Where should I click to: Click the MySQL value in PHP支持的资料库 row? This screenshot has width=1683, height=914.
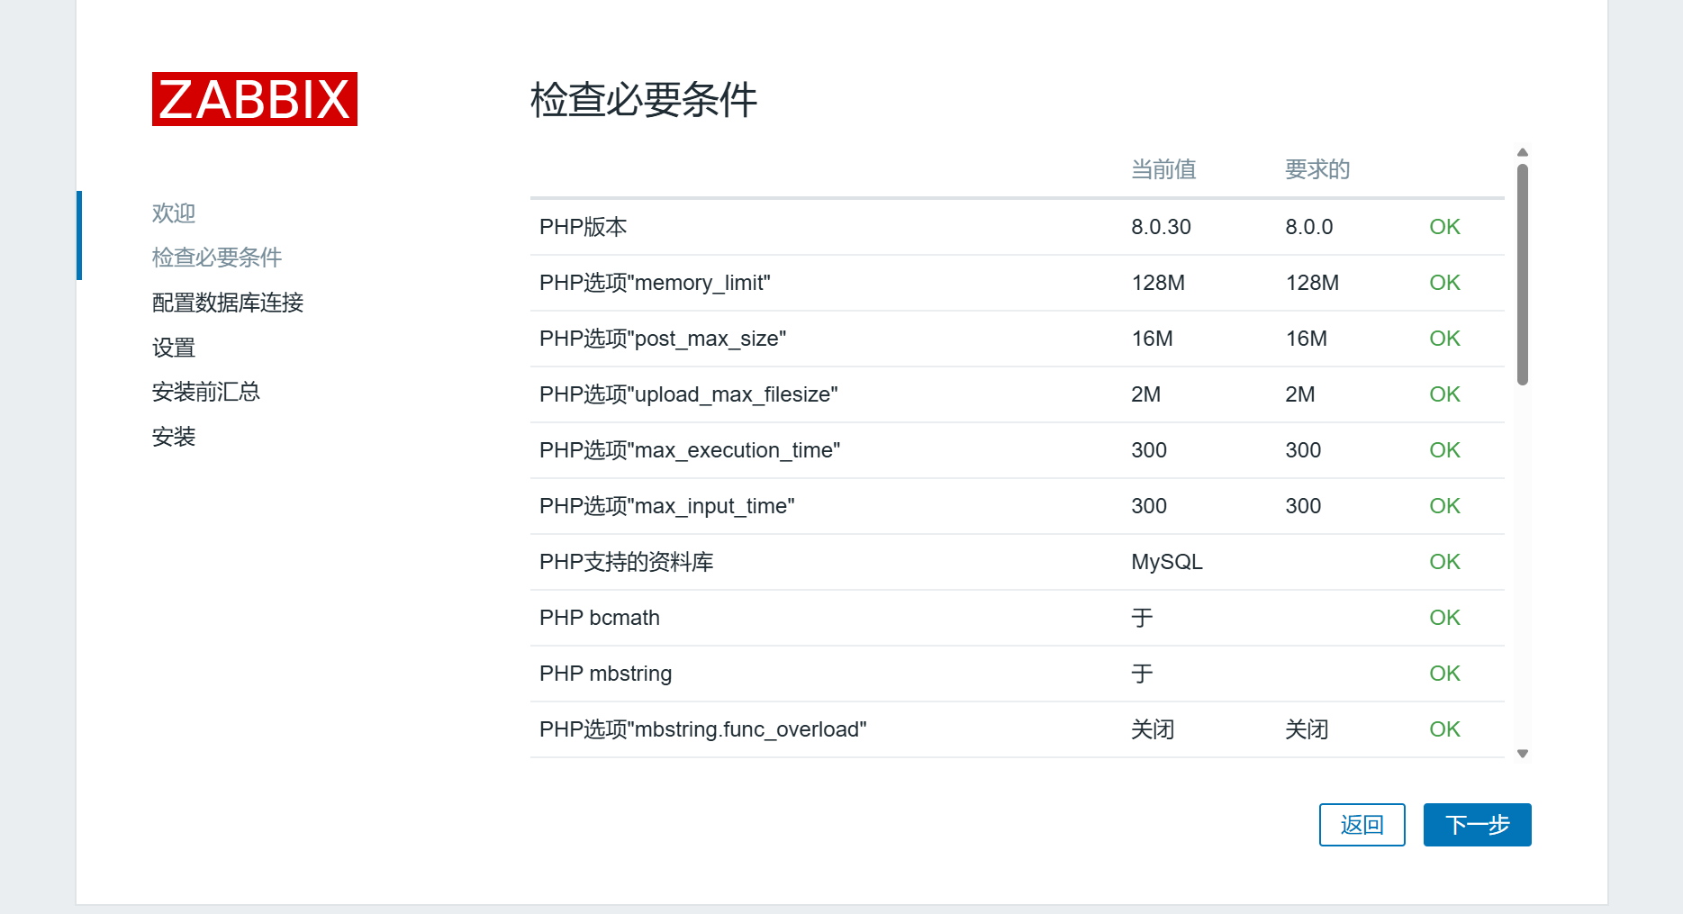pyautogui.click(x=1166, y=562)
